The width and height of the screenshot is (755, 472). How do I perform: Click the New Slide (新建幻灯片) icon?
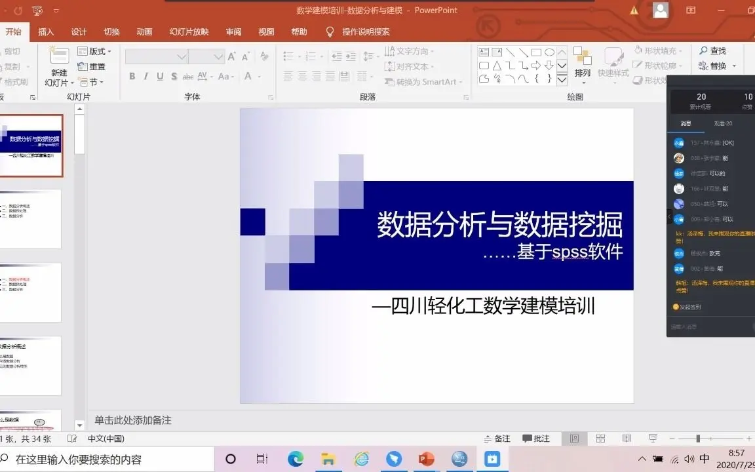(59, 55)
